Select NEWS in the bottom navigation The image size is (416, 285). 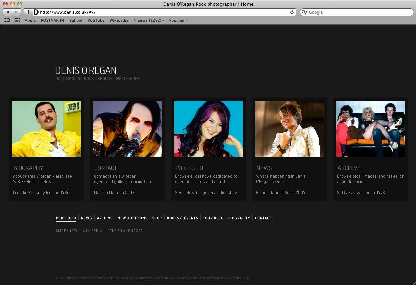pyautogui.click(x=86, y=218)
